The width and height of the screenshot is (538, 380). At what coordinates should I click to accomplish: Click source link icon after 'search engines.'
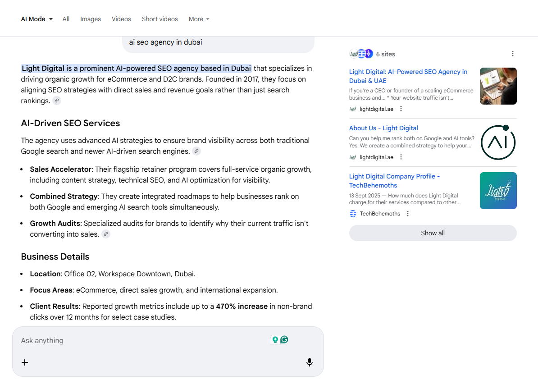click(x=196, y=151)
